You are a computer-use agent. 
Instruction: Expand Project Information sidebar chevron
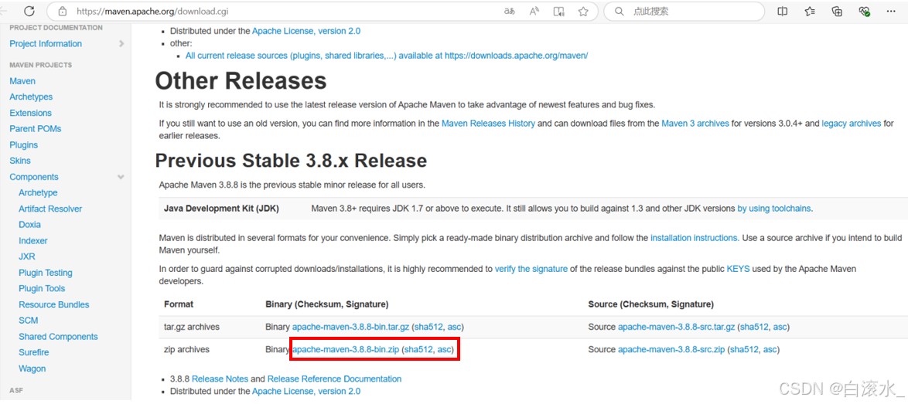tap(121, 43)
